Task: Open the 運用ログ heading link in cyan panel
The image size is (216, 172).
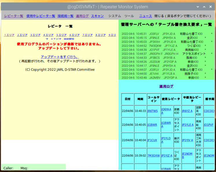Action: [x=166, y=86]
